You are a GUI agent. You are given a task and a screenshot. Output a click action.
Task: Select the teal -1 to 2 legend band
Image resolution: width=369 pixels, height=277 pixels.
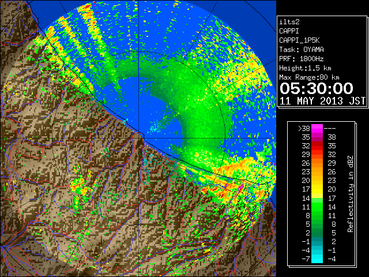point(317,241)
